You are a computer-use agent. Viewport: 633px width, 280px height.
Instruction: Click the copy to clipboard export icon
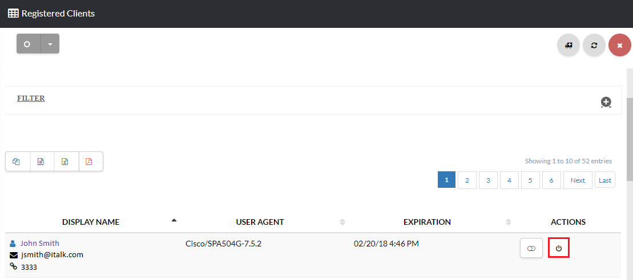(x=17, y=162)
